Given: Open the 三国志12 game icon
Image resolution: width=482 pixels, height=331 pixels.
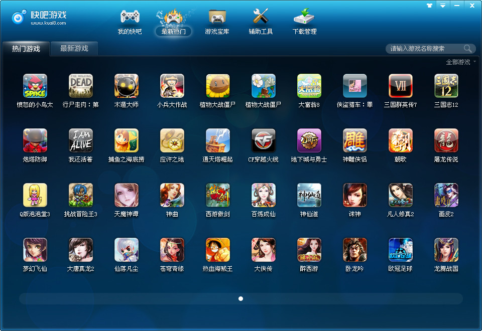Looking at the screenshot, I should pos(446,86).
